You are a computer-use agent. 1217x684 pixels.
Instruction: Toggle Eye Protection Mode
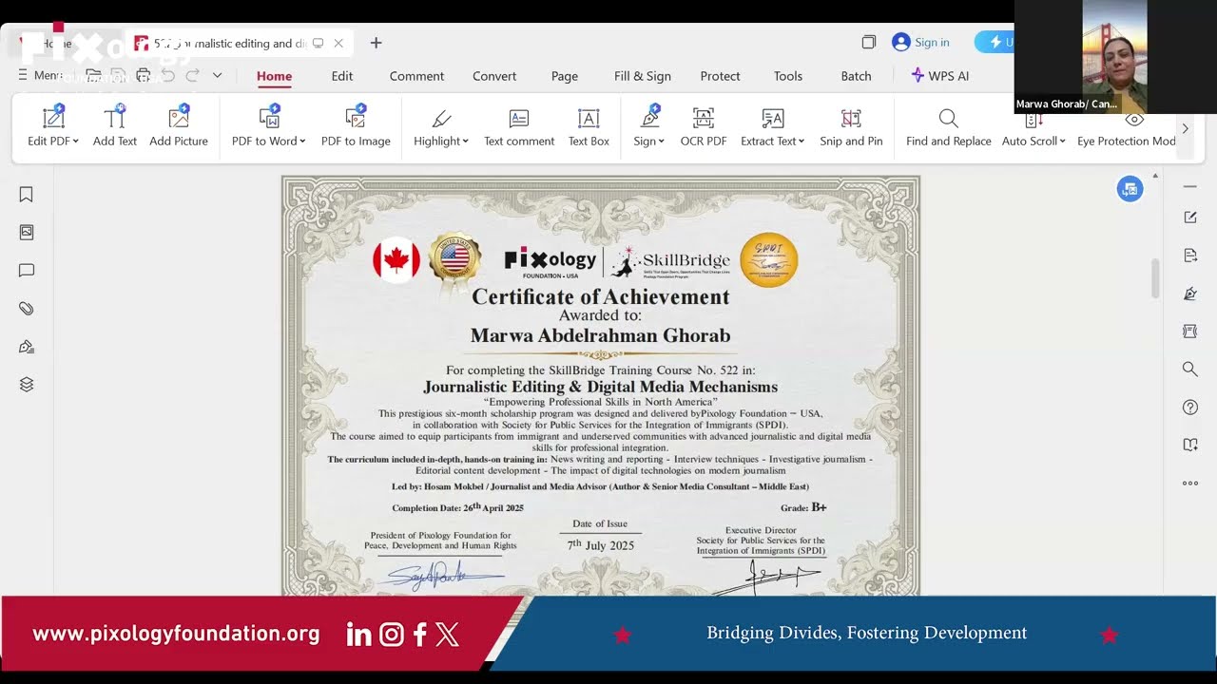coord(1127,128)
